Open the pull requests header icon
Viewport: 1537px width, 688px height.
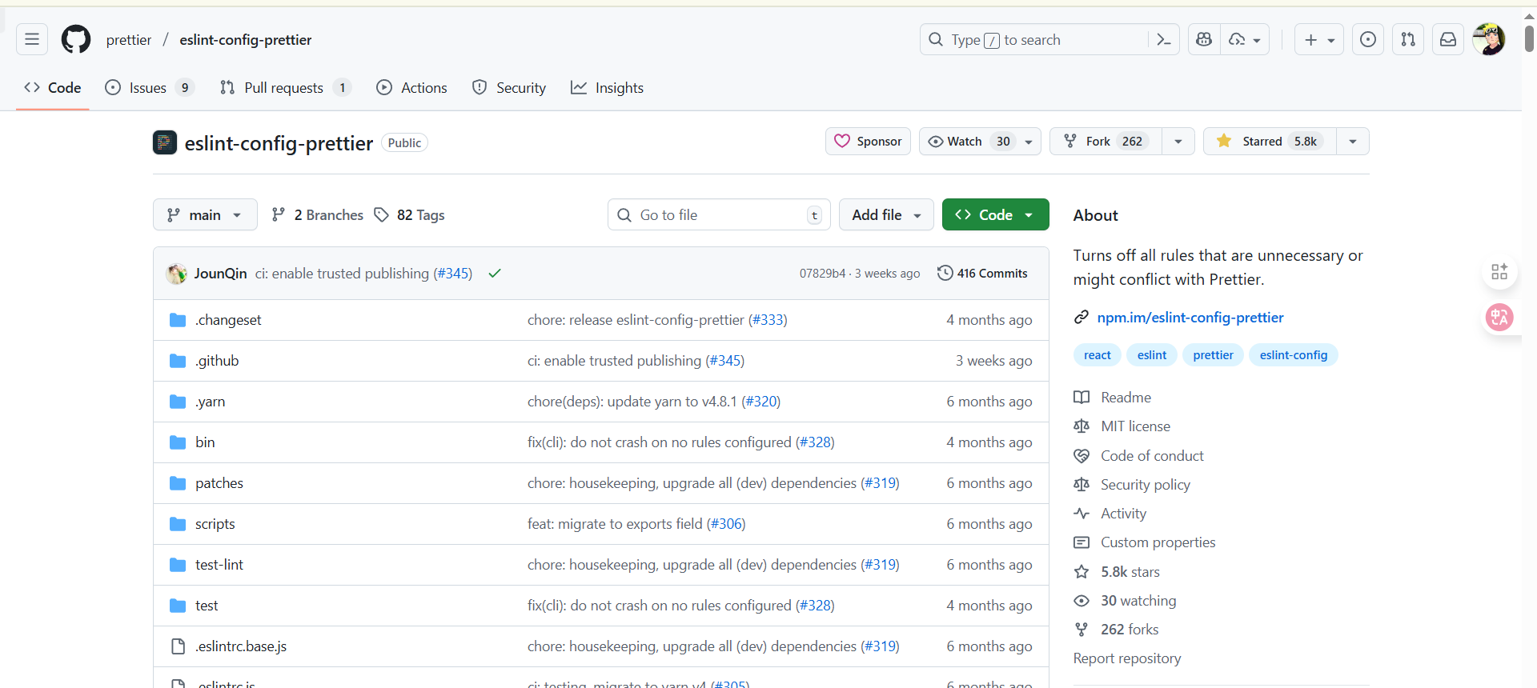(1408, 39)
